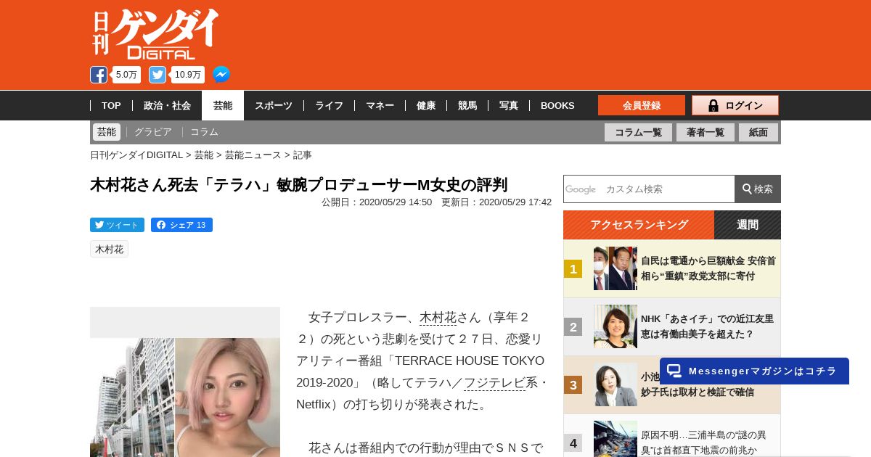
Task: Open the コラム sub-navigation item
Action: tap(204, 132)
